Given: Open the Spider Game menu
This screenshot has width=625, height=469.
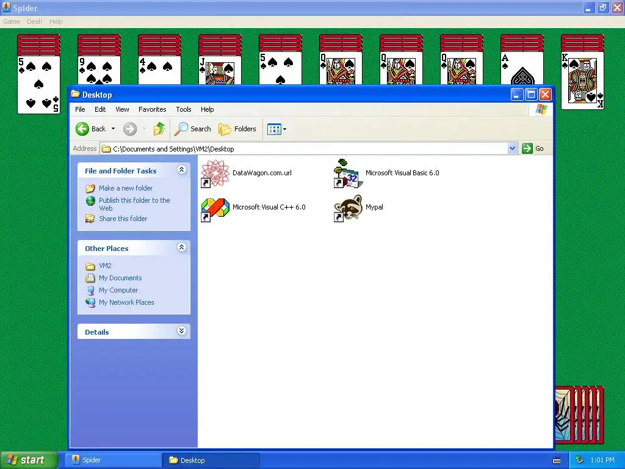Looking at the screenshot, I should coord(12,21).
